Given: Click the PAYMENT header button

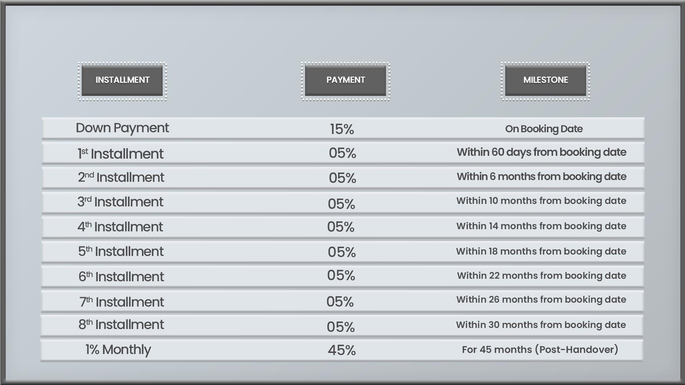Looking at the screenshot, I should (x=345, y=80).
